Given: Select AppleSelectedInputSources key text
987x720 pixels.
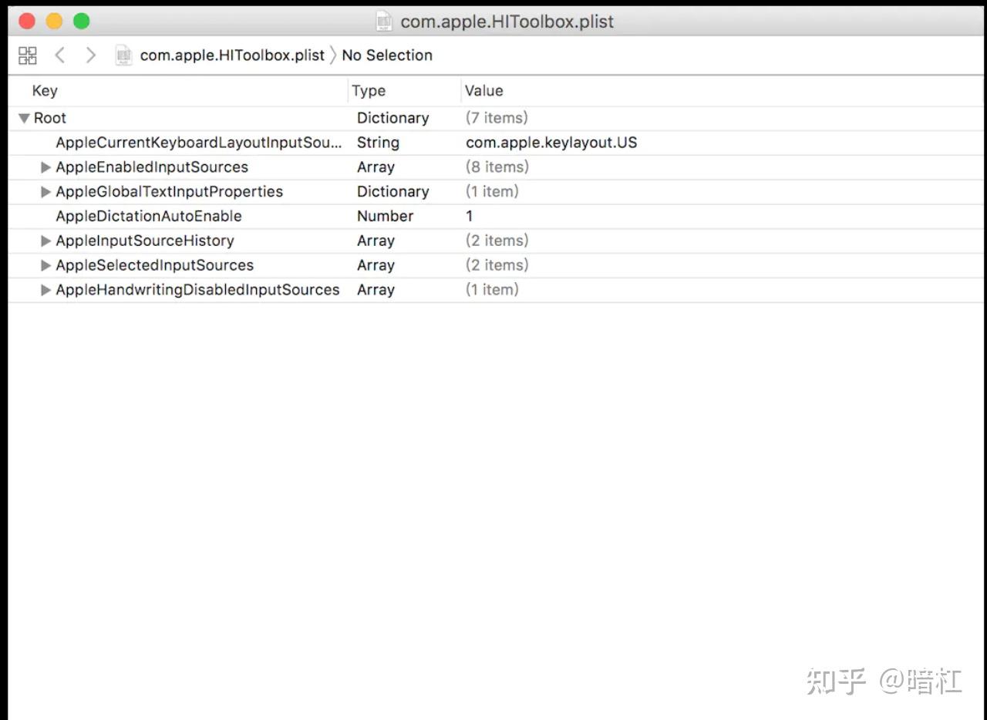Looking at the screenshot, I should click(x=155, y=266).
